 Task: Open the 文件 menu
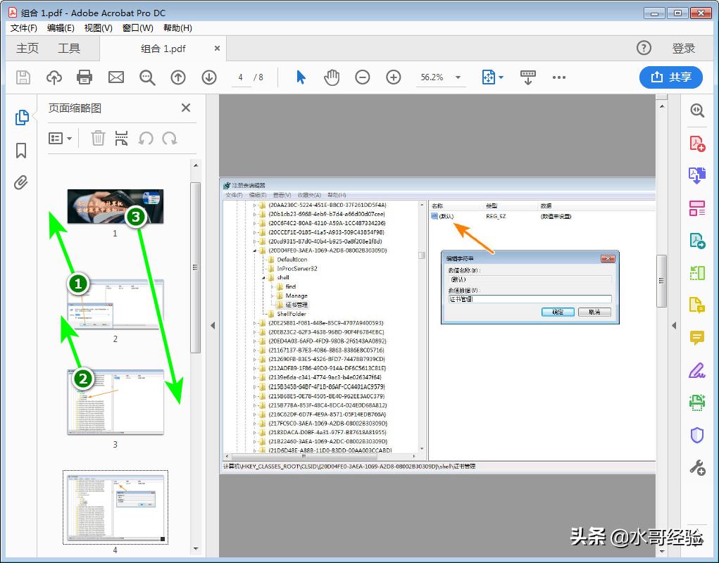pyautogui.click(x=23, y=28)
